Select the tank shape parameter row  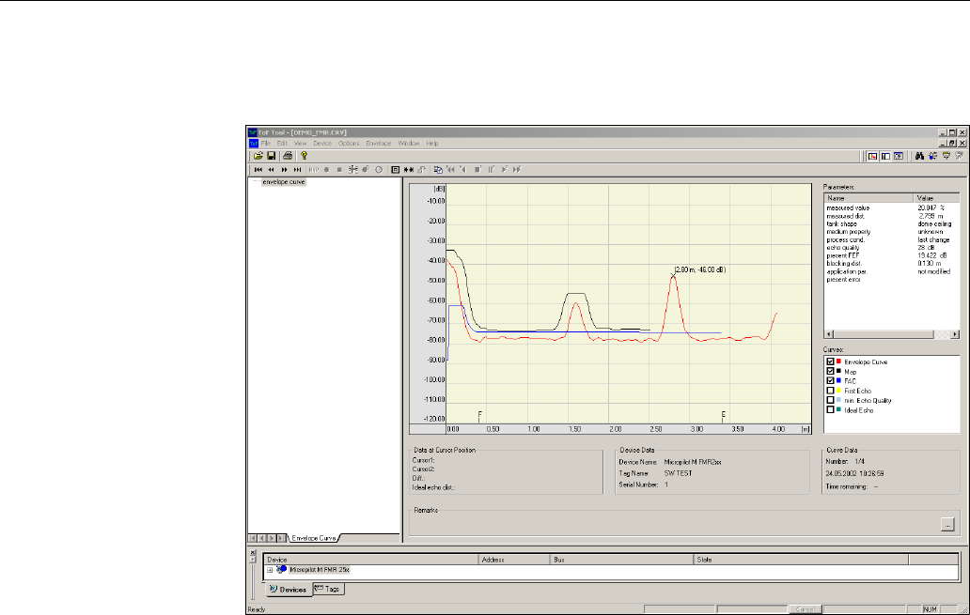tap(891, 223)
